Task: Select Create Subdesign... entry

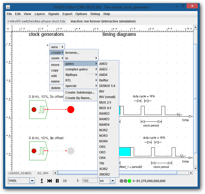Action: coord(81,92)
